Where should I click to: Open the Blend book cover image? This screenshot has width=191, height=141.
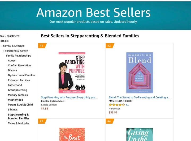(x=140, y=73)
